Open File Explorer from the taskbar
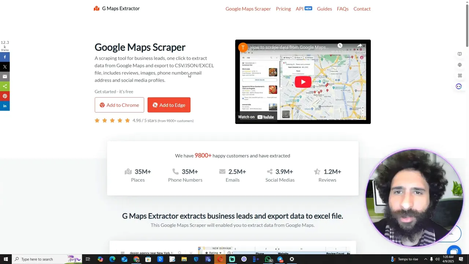This screenshot has height=264, width=469. click(184, 259)
